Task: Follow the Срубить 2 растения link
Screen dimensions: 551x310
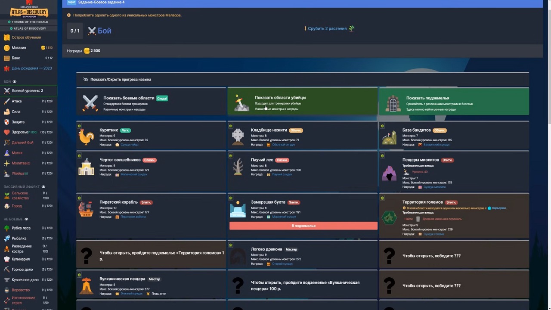Action: 327,29
